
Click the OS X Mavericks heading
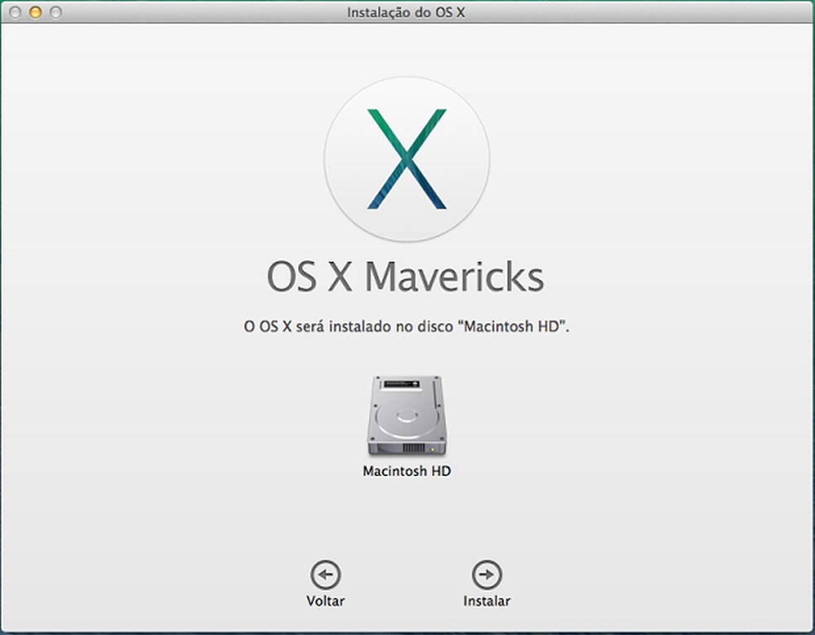coord(405,277)
